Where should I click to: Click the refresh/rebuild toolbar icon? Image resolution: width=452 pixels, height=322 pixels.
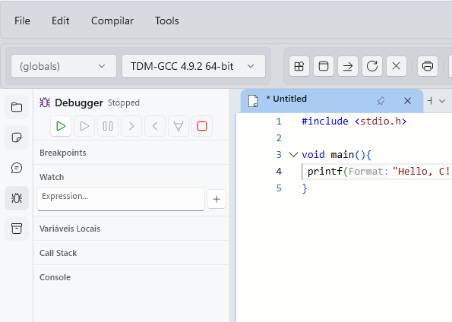372,66
